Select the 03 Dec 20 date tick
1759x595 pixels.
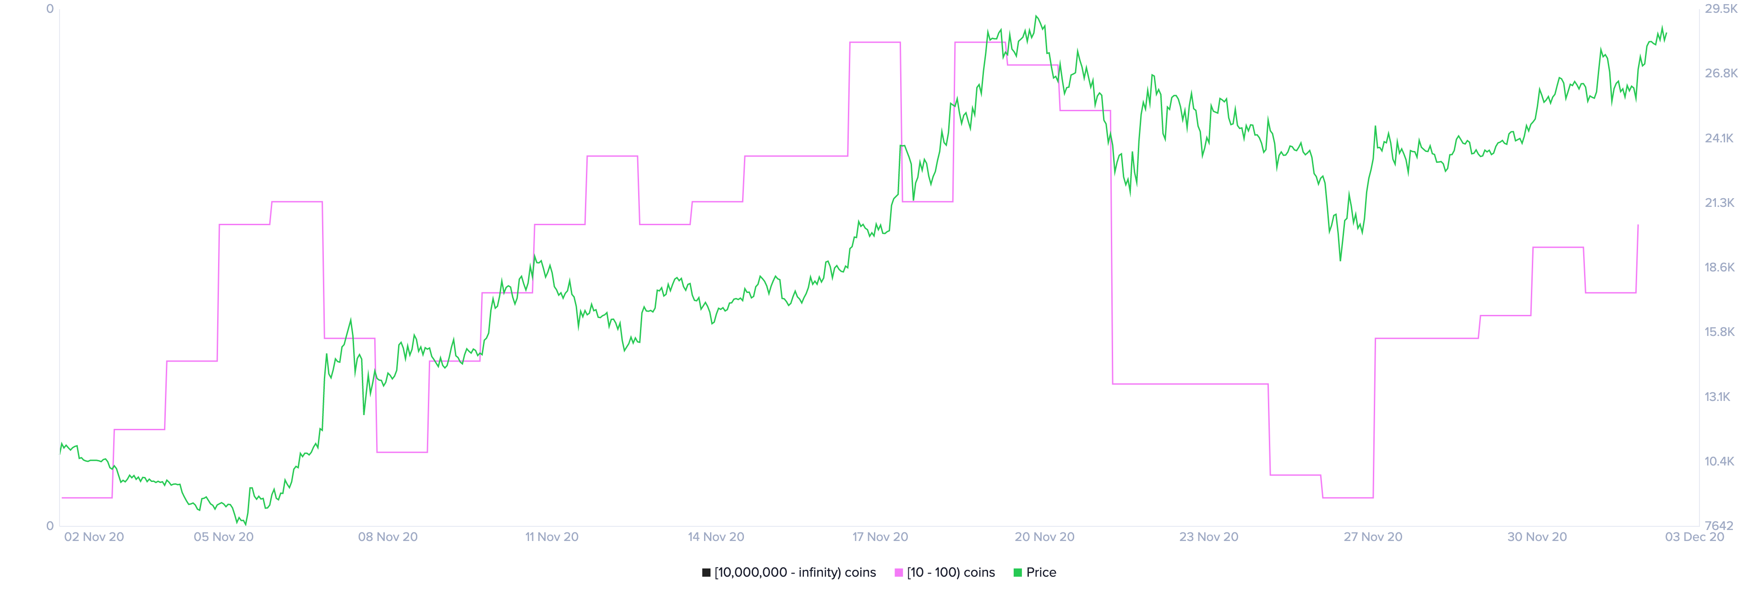[1694, 537]
